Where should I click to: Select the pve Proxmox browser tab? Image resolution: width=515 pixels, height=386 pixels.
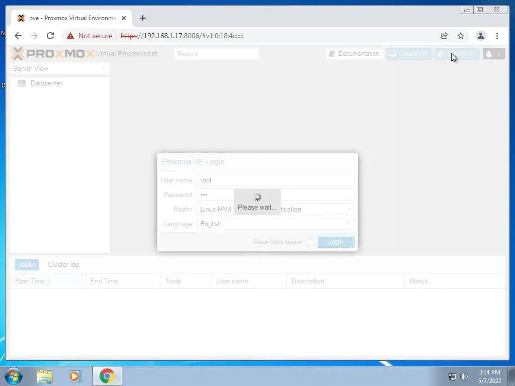71,18
